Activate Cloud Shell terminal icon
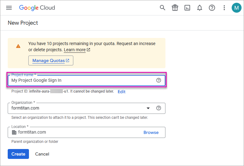This screenshot has height=166, width=244. click(x=187, y=8)
